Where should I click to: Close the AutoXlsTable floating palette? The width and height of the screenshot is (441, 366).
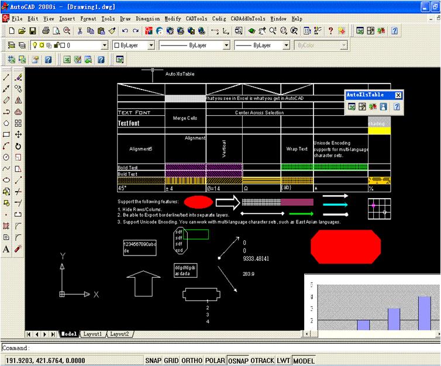[398, 95]
